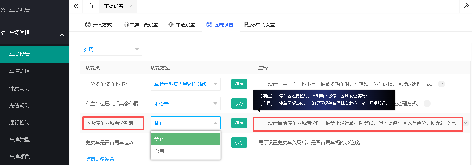This screenshot has height=165, width=472.
Task: Click the home icon in tab bar
Action: coord(90,6)
